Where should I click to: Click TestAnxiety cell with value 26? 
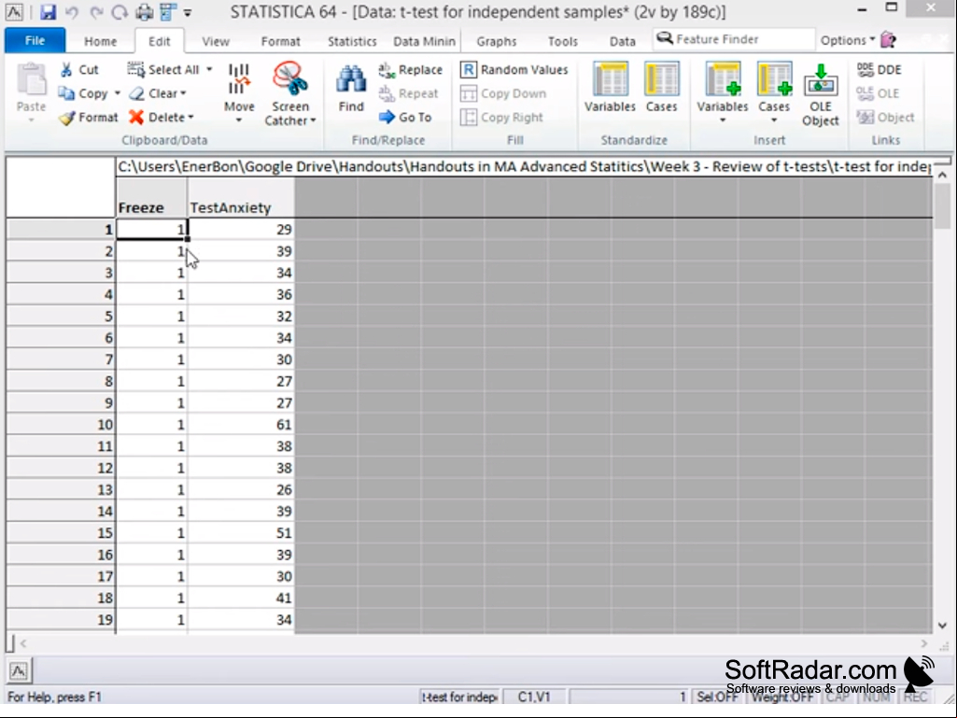coord(241,489)
